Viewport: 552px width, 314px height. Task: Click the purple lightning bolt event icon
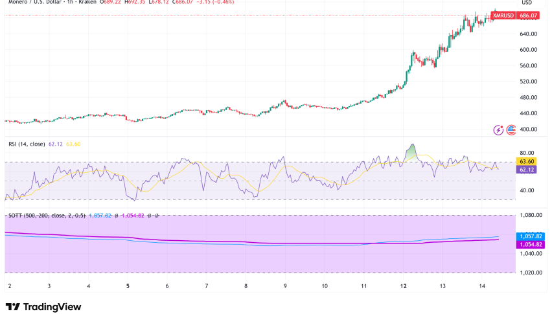498,129
